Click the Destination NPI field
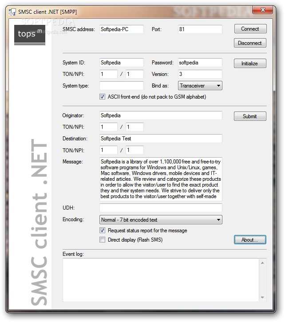This screenshot has height=322, width=285. point(135,150)
